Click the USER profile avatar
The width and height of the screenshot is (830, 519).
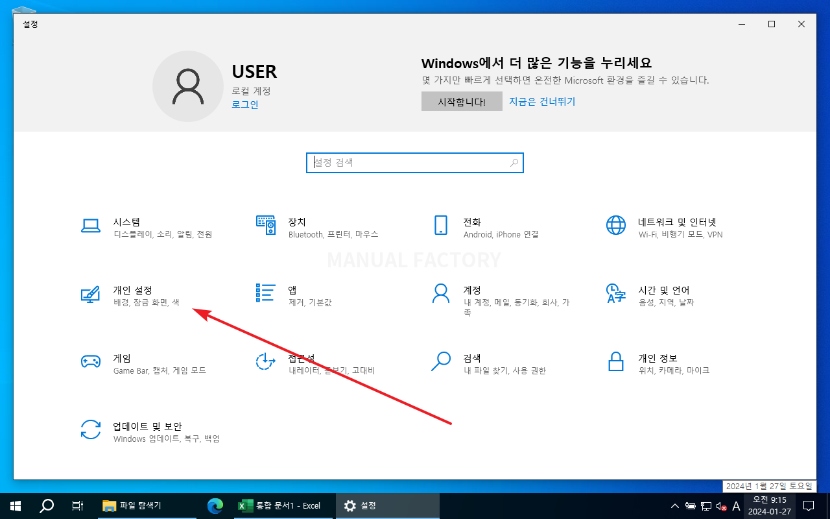point(188,86)
